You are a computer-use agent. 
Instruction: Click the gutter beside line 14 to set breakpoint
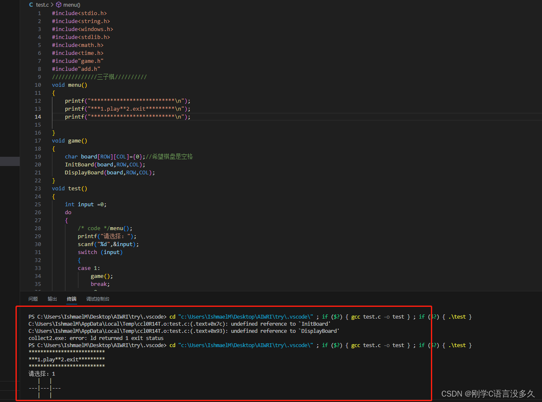tap(29, 117)
